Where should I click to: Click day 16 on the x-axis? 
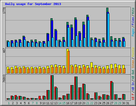coord(68,103)
